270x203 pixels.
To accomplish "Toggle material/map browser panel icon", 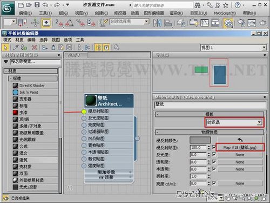I will (x=98, y=48).
